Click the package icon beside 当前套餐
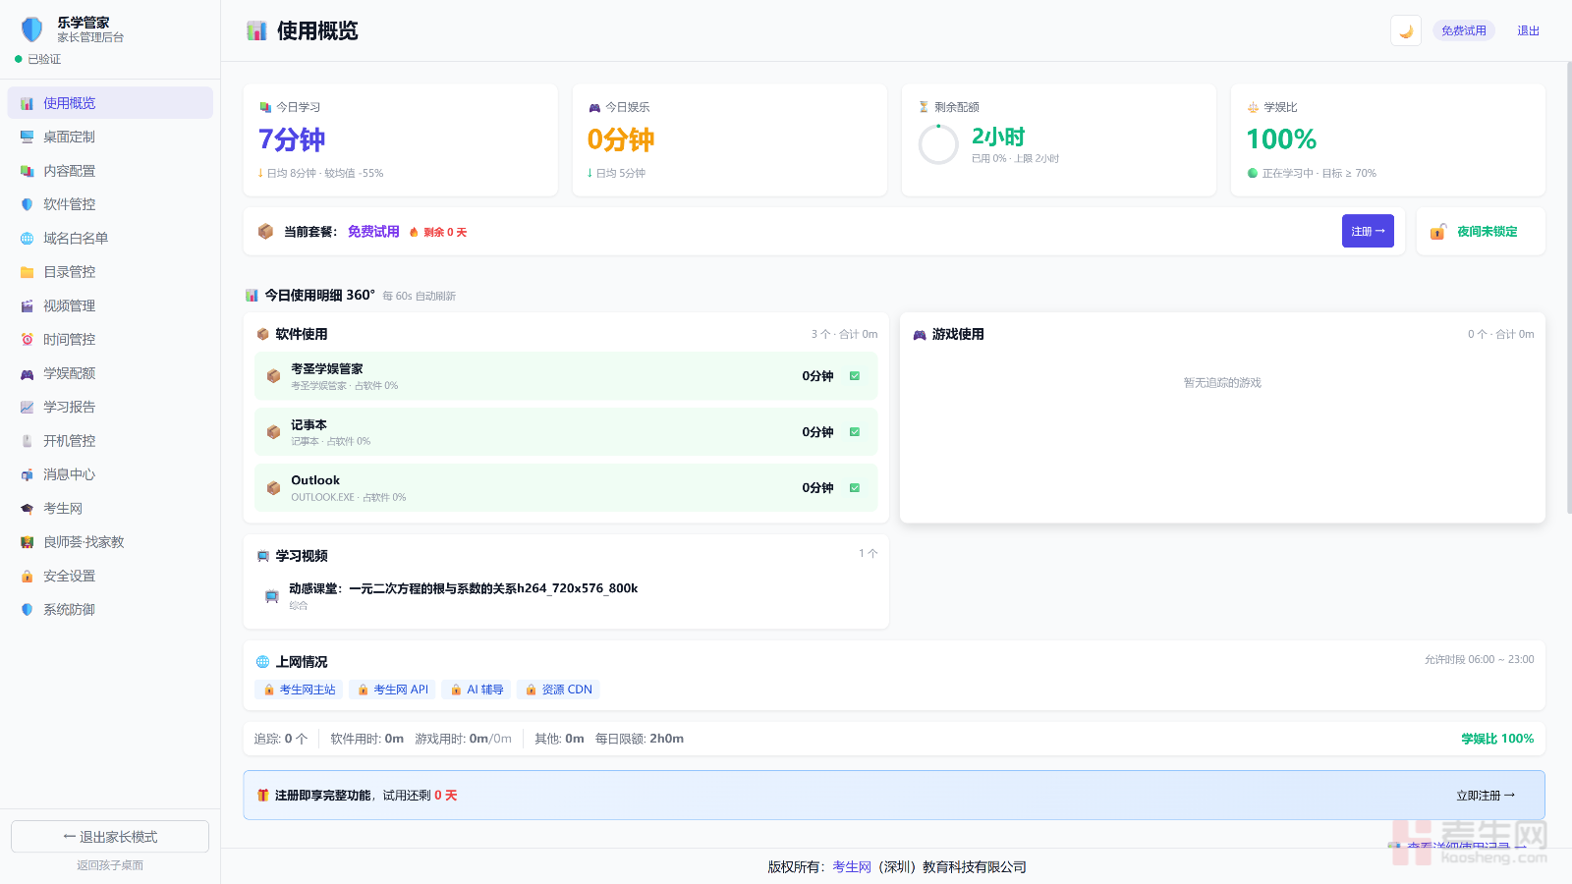Screen dimensions: 1572x884 (265, 232)
